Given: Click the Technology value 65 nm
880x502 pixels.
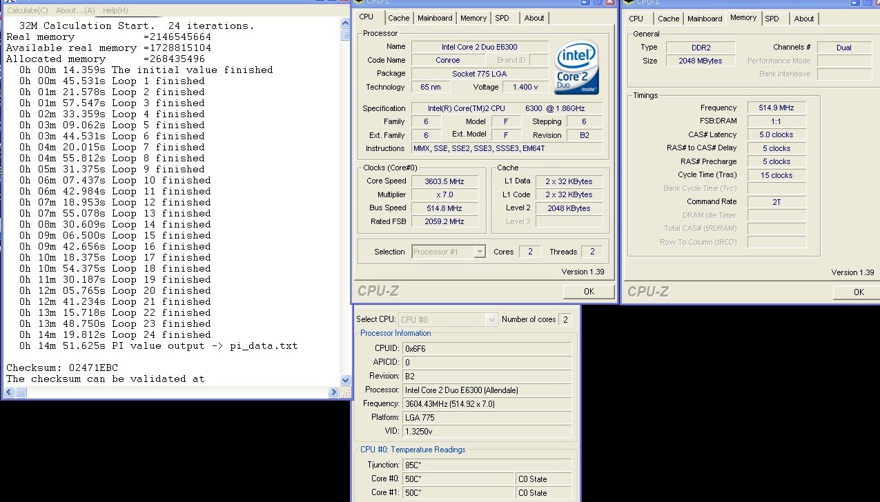Looking at the screenshot, I should (431, 87).
